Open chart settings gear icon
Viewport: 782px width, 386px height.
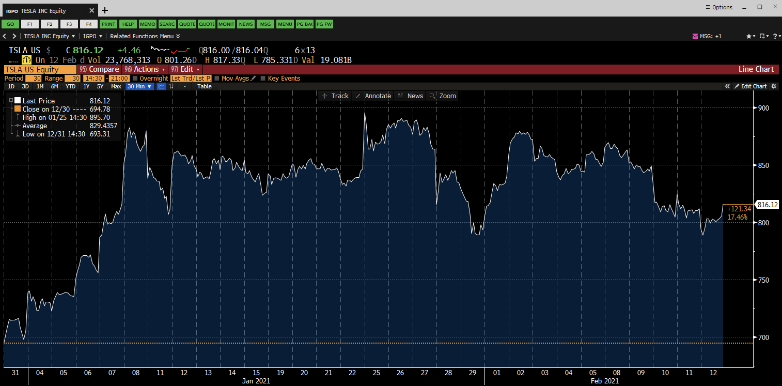click(x=774, y=86)
